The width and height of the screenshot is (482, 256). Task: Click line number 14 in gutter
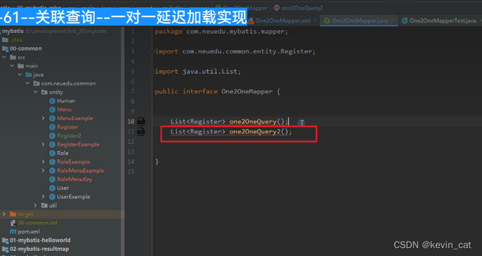[x=131, y=161]
